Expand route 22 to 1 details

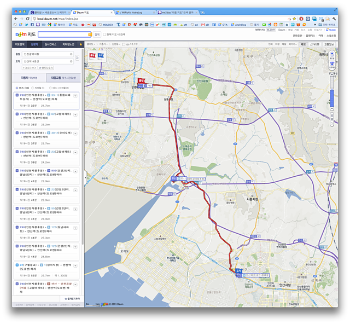(75, 265)
